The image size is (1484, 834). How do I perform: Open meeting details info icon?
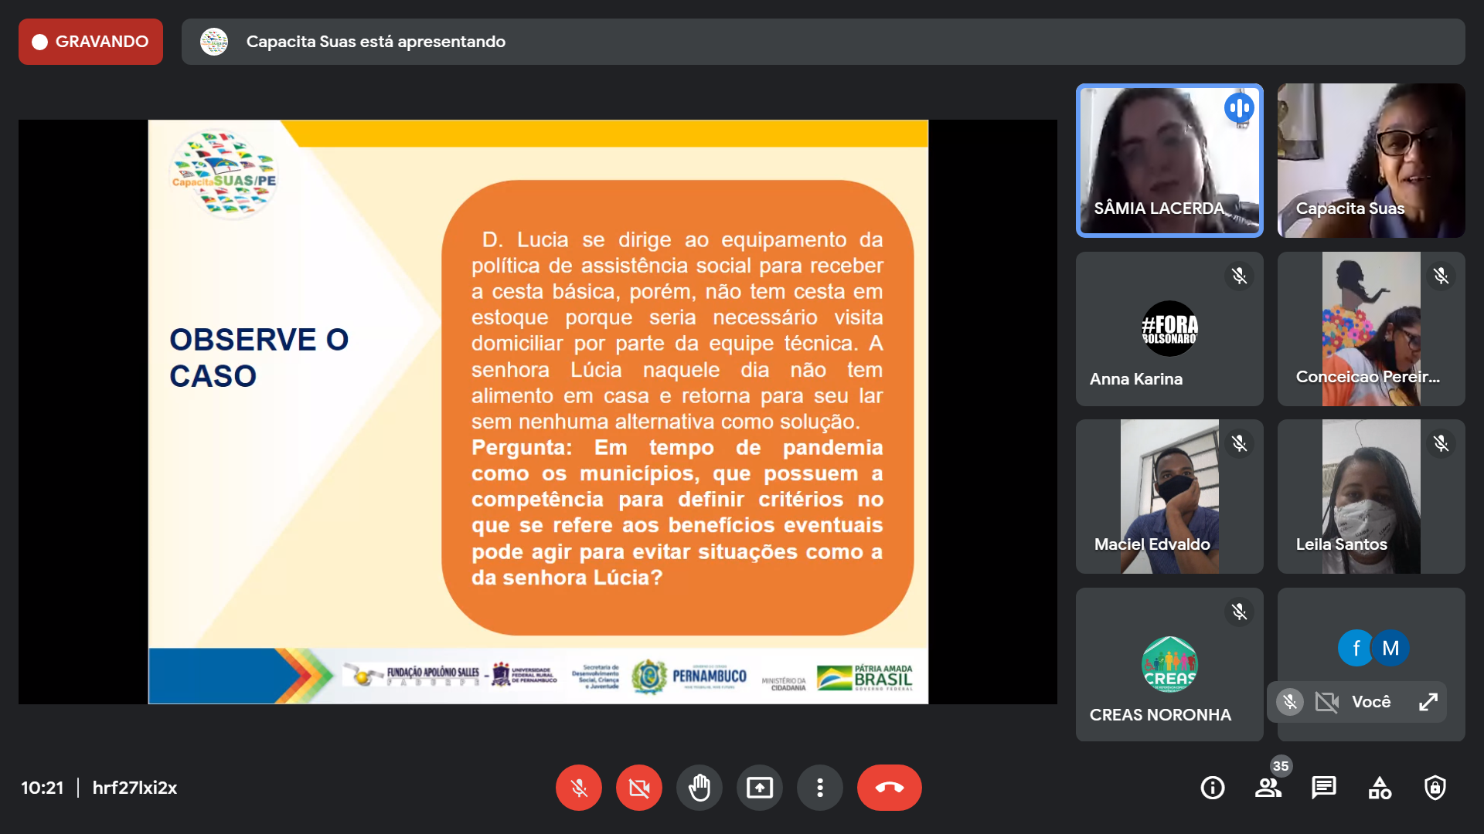[1212, 788]
